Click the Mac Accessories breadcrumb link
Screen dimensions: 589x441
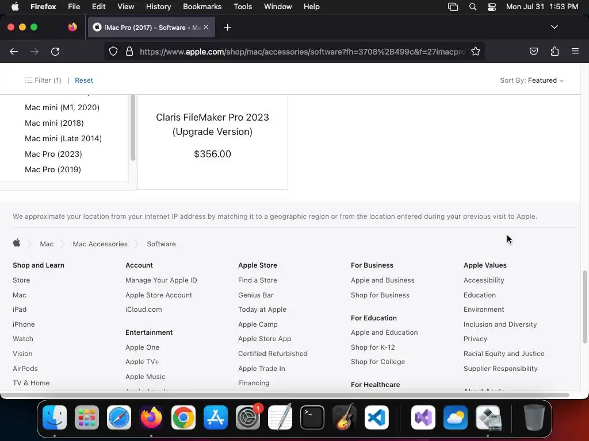(x=100, y=243)
